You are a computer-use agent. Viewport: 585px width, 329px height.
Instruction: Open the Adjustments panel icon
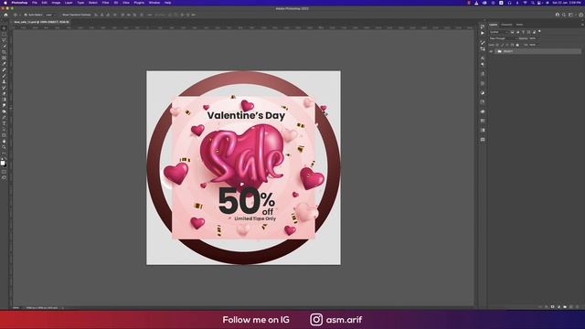(483, 92)
